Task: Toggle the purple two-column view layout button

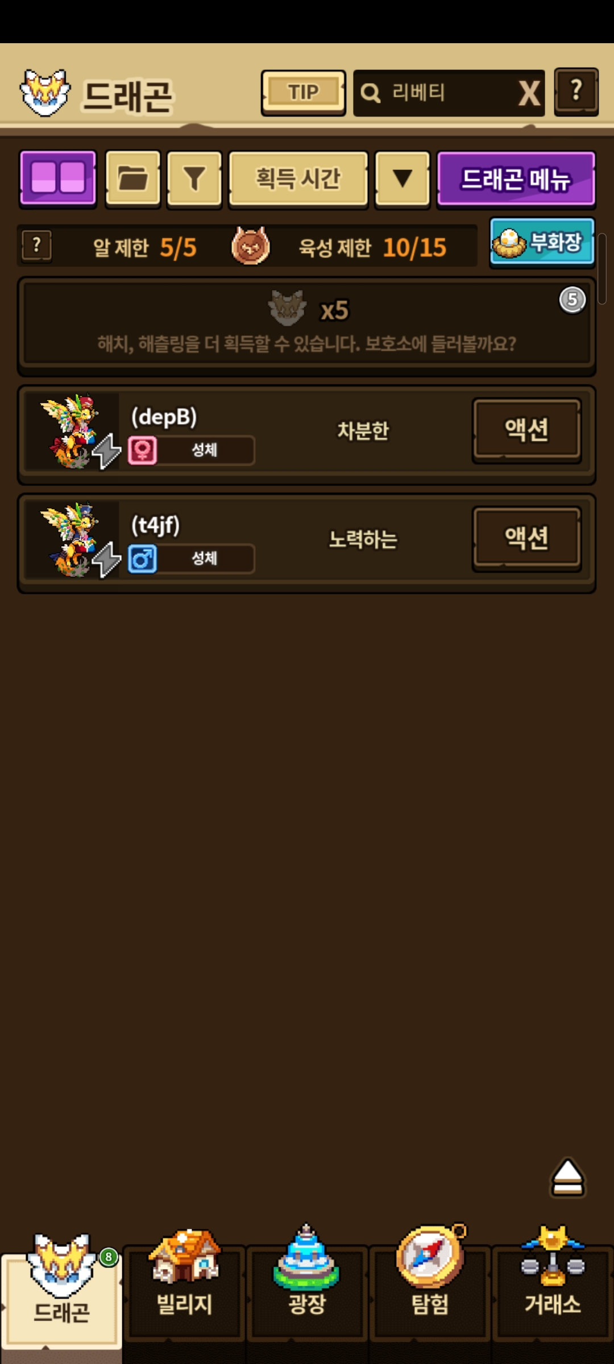Action: click(x=58, y=179)
